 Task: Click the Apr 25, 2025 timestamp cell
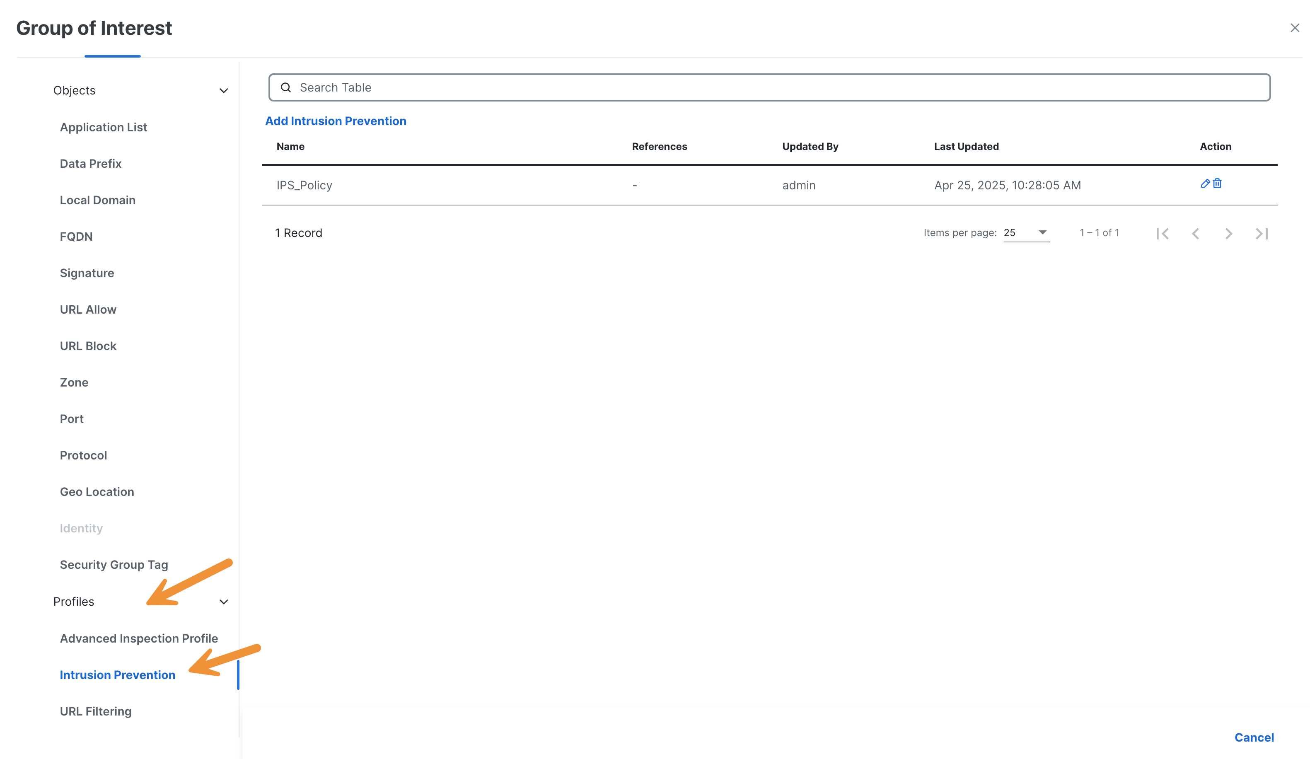coord(1008,185)
